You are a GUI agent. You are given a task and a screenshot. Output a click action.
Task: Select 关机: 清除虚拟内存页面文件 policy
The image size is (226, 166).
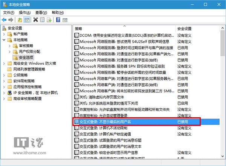pos(147,97)
